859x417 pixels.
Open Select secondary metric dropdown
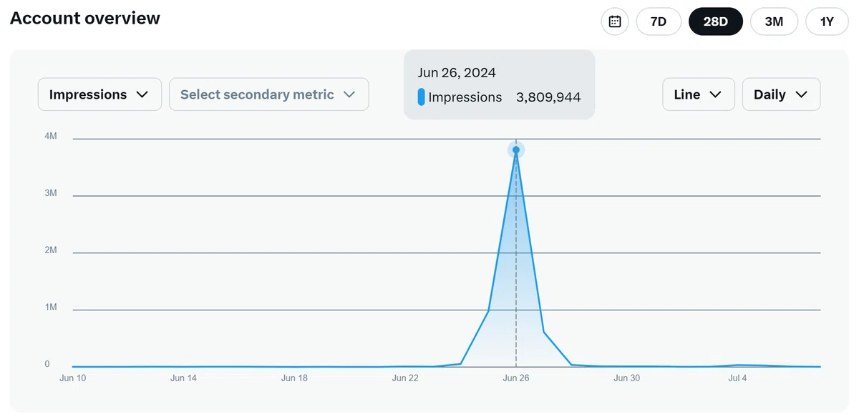[269, 94]
